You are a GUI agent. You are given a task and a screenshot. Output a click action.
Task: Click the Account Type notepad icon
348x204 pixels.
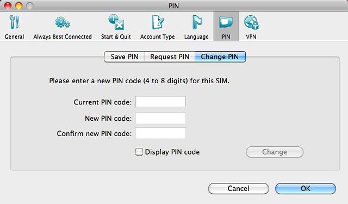(158, 22)
